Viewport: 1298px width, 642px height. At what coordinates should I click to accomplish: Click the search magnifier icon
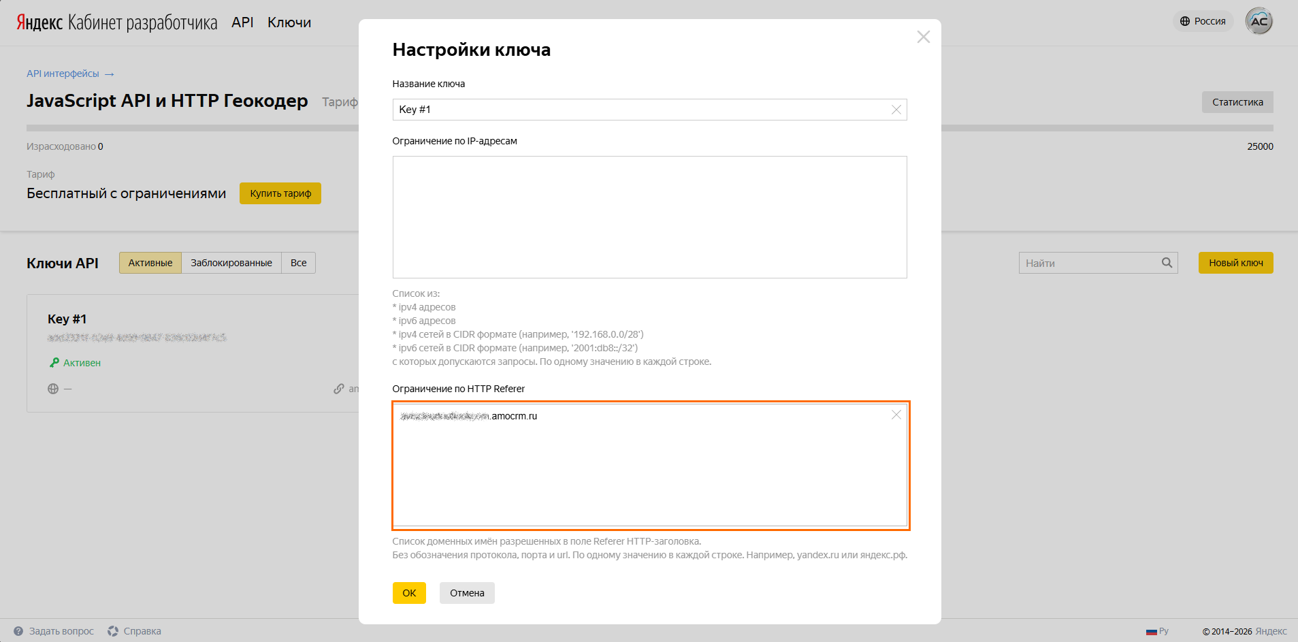(x=1167, y=263)
